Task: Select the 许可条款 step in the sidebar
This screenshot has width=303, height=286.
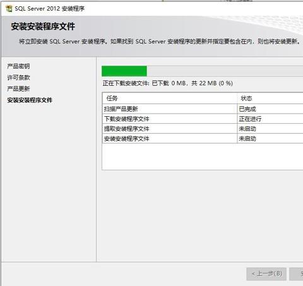Action: point(18,78)
